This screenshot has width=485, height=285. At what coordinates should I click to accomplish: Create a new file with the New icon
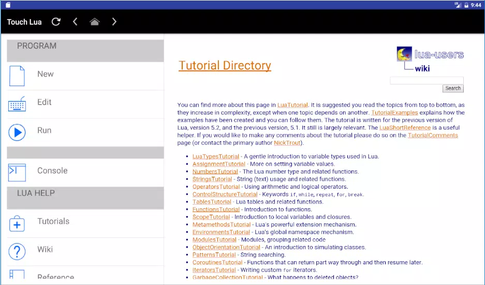[17, 76]
